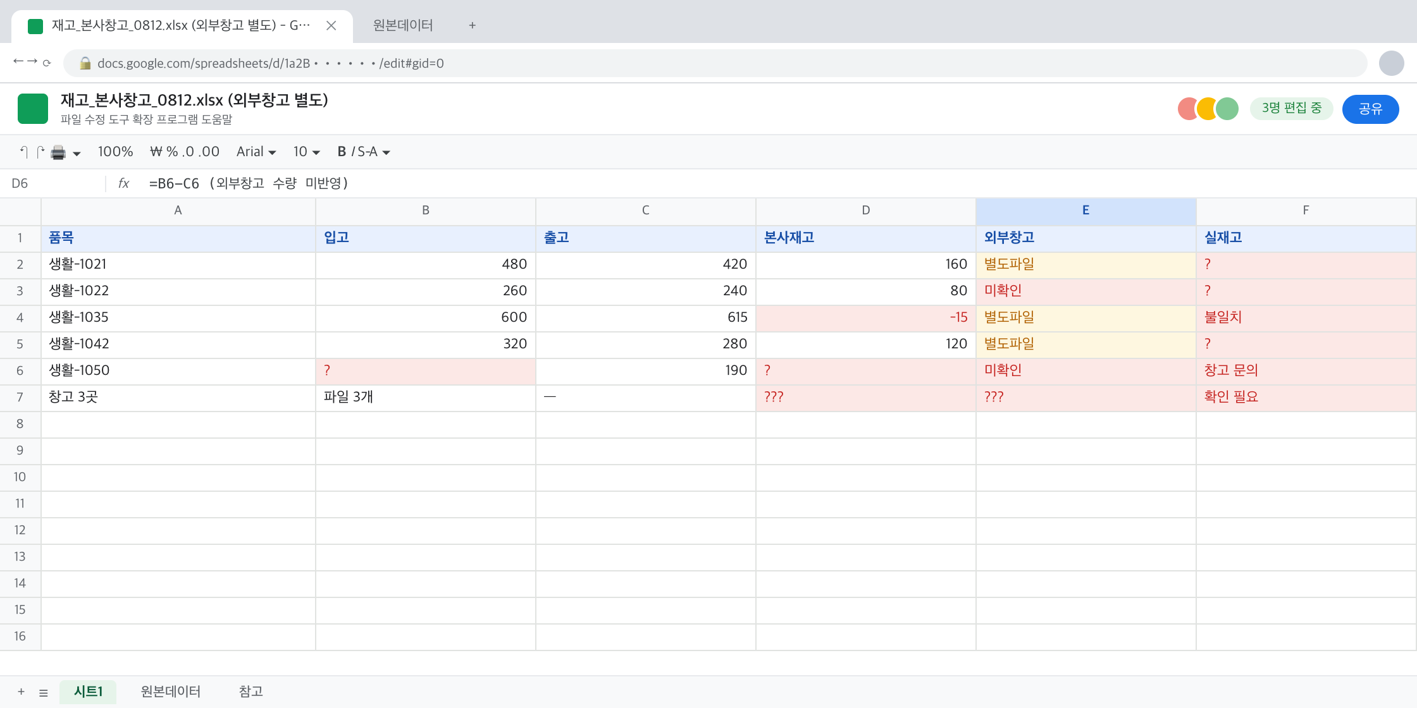Click the Undo arrow in the toolbar
The image size is (1417, 708).
click(x=24, y=152)
